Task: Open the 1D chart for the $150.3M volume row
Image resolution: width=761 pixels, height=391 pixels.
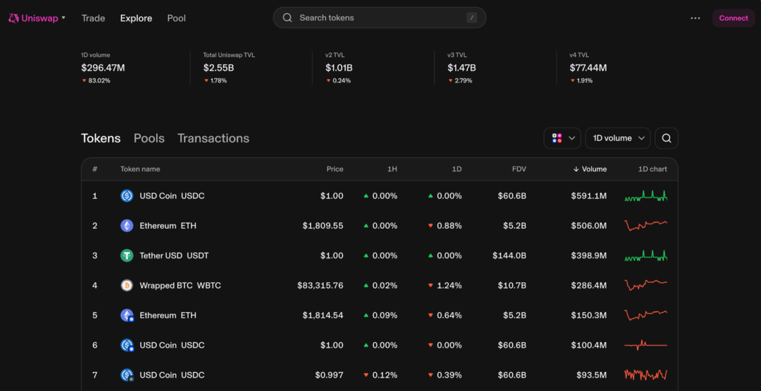Action: point(646,315)
